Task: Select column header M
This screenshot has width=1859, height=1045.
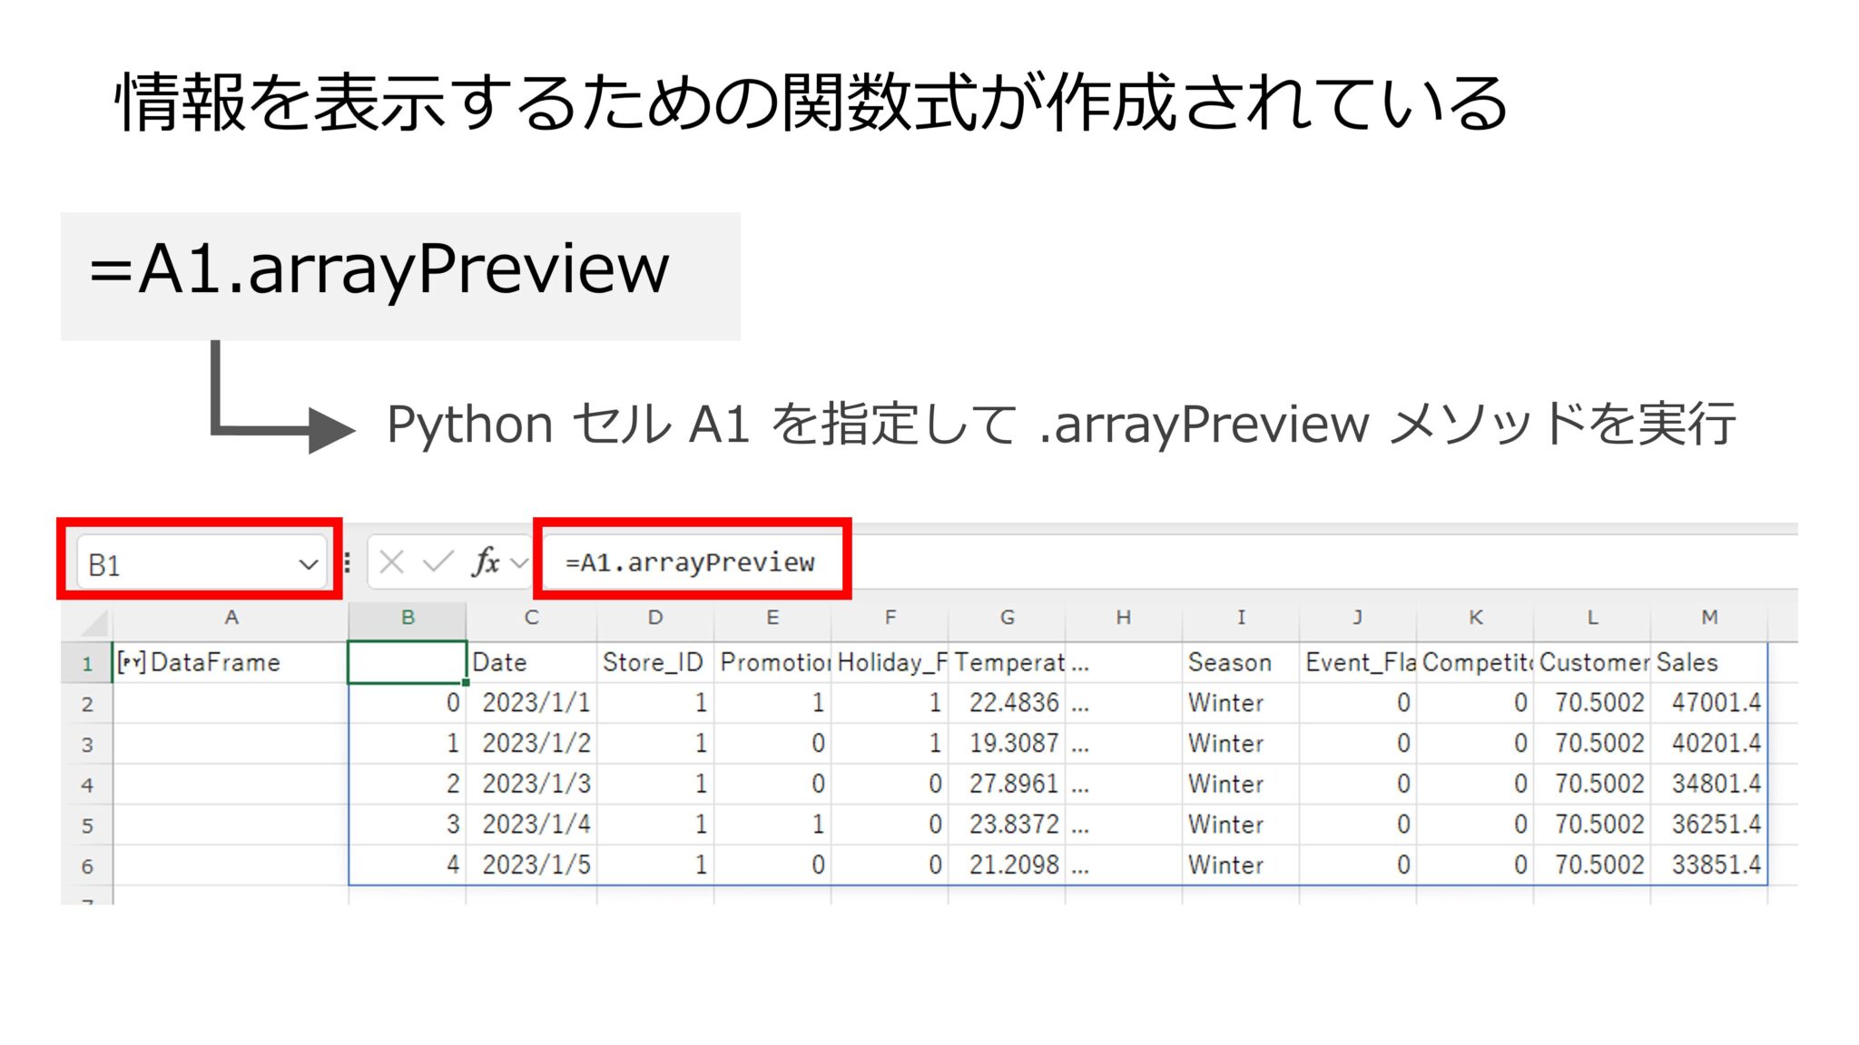Action: [x=1711, y=618]
